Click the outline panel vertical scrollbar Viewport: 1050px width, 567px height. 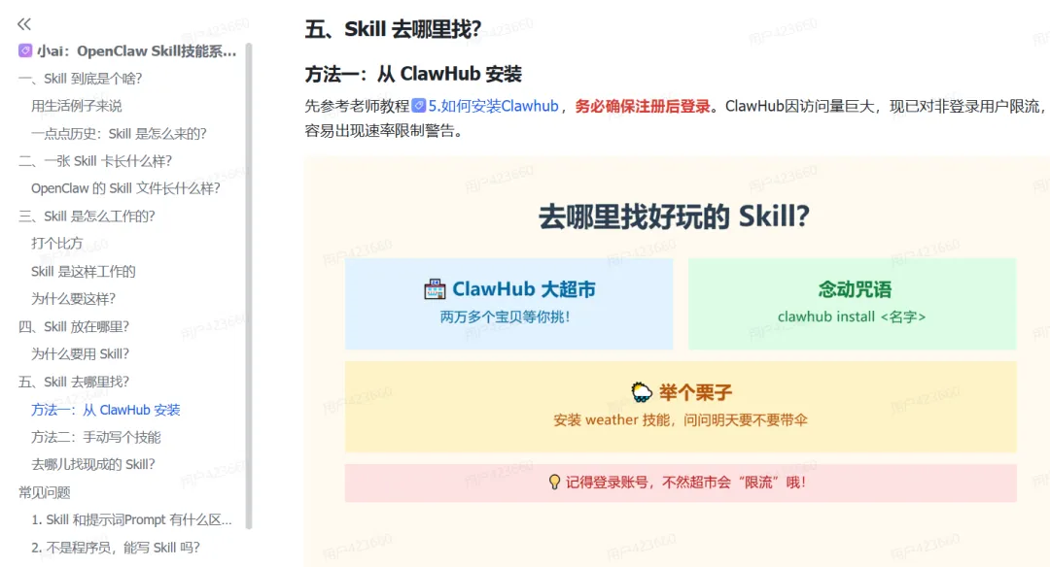click(249, 286)
